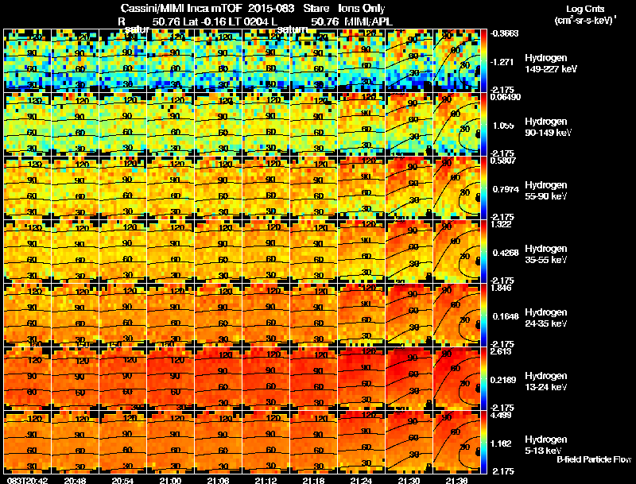Pick the '21:18' time label
636x484 pixels.
coord(313,480)
